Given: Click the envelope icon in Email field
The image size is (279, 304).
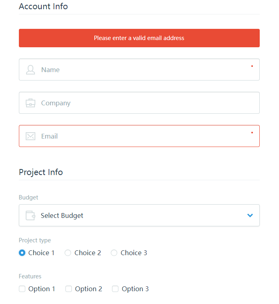Looking at the screenshot, I should point(31,136).
